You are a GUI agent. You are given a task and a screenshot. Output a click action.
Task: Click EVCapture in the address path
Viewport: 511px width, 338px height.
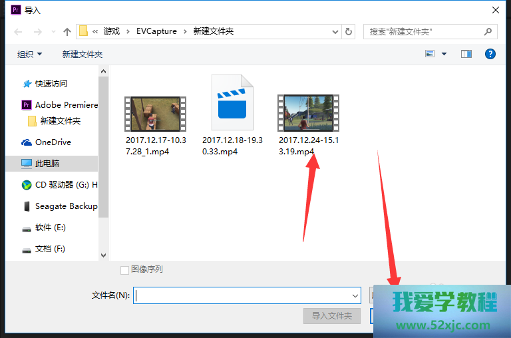(156, 31)
